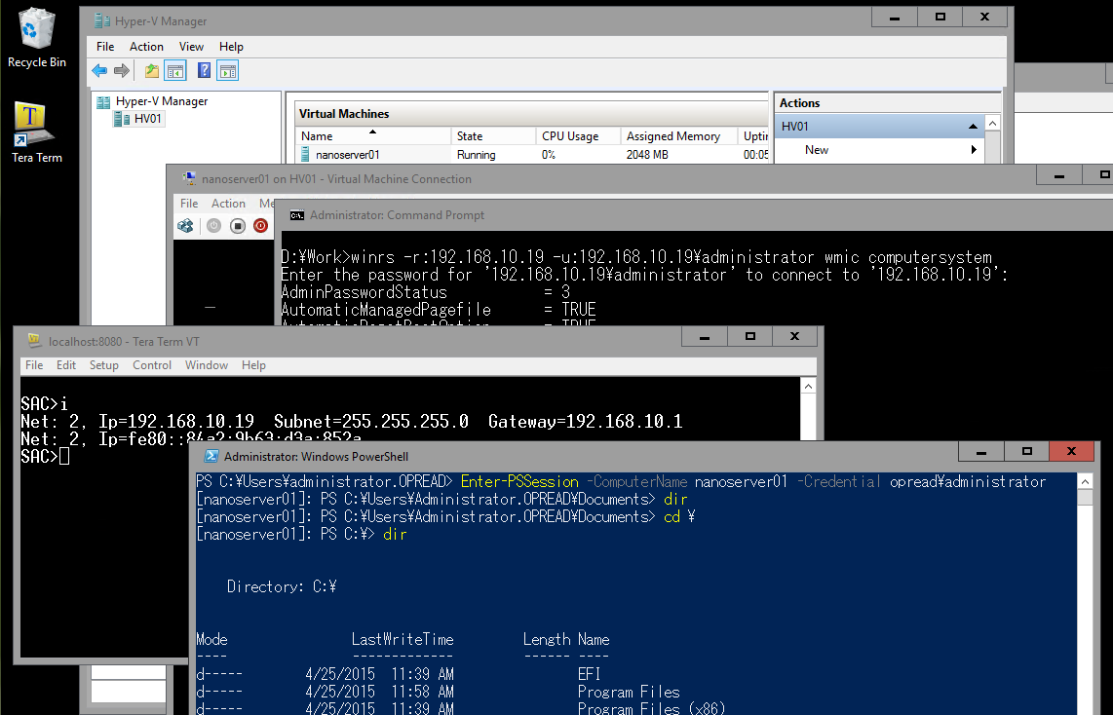Sort VMs by CPU Usage column header
Screen dimensions: 1113x715
[x=579, y=135]
